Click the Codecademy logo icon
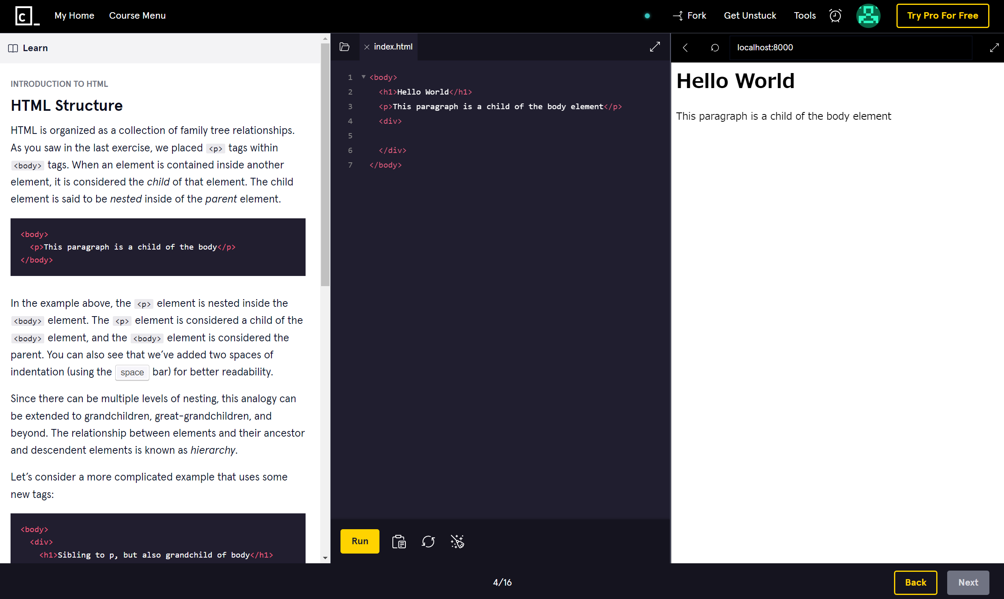The height and width of the screenshot is (599, 1004). click(x=27, y=16)
